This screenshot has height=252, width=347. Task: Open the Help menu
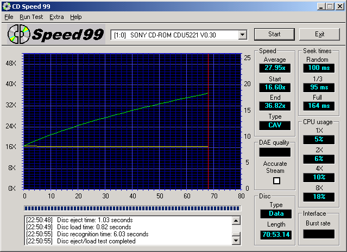pyautogui.click(x=76, y=17)
